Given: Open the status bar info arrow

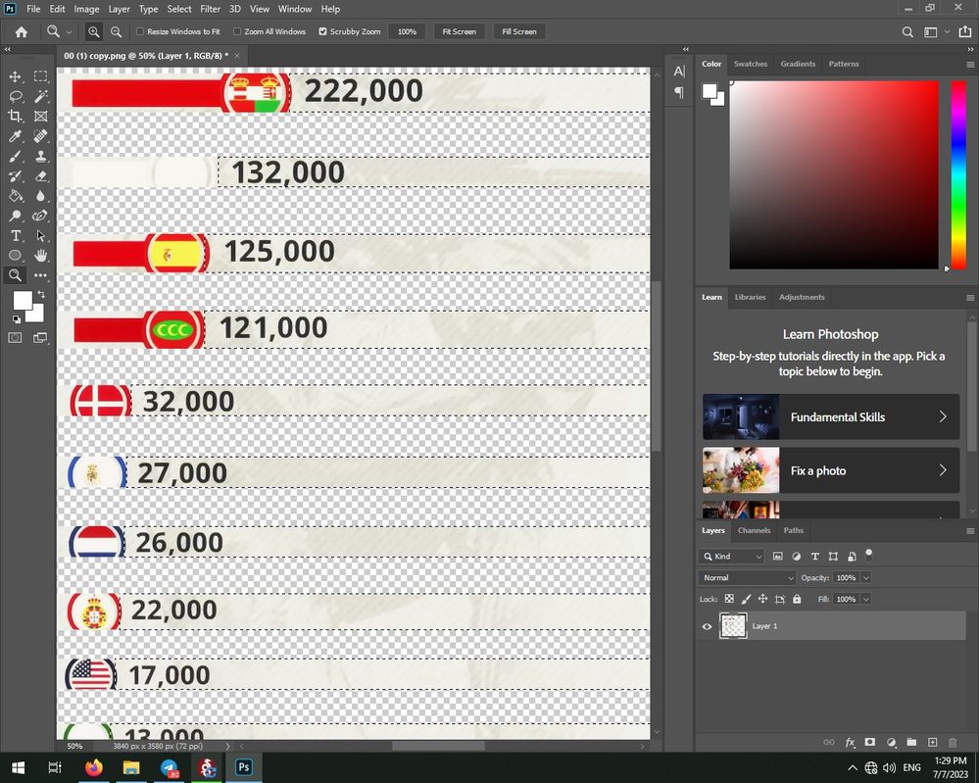Looking at the screenshot, I should click(x=227, y=746).
